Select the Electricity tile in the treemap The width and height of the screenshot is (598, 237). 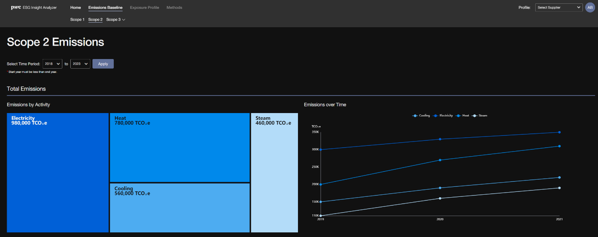click(58, 173)
